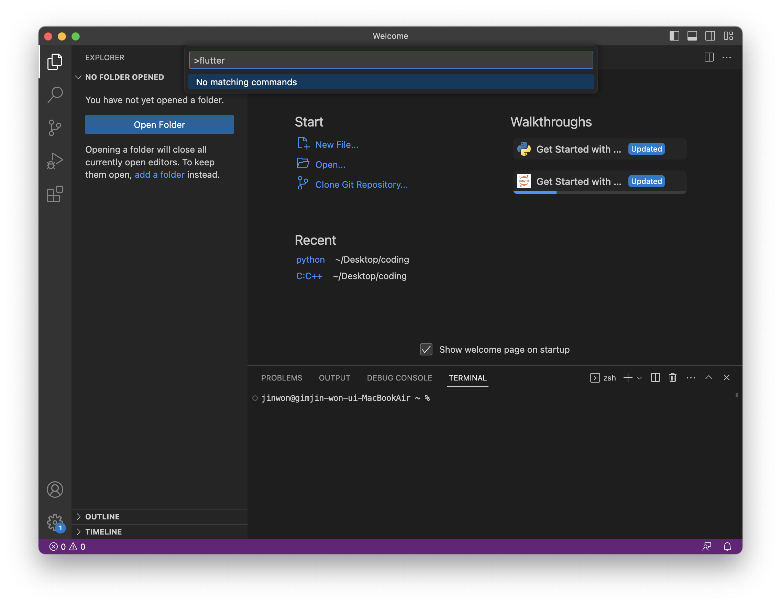Open the feedback icon in status bar

pos(707,547)
